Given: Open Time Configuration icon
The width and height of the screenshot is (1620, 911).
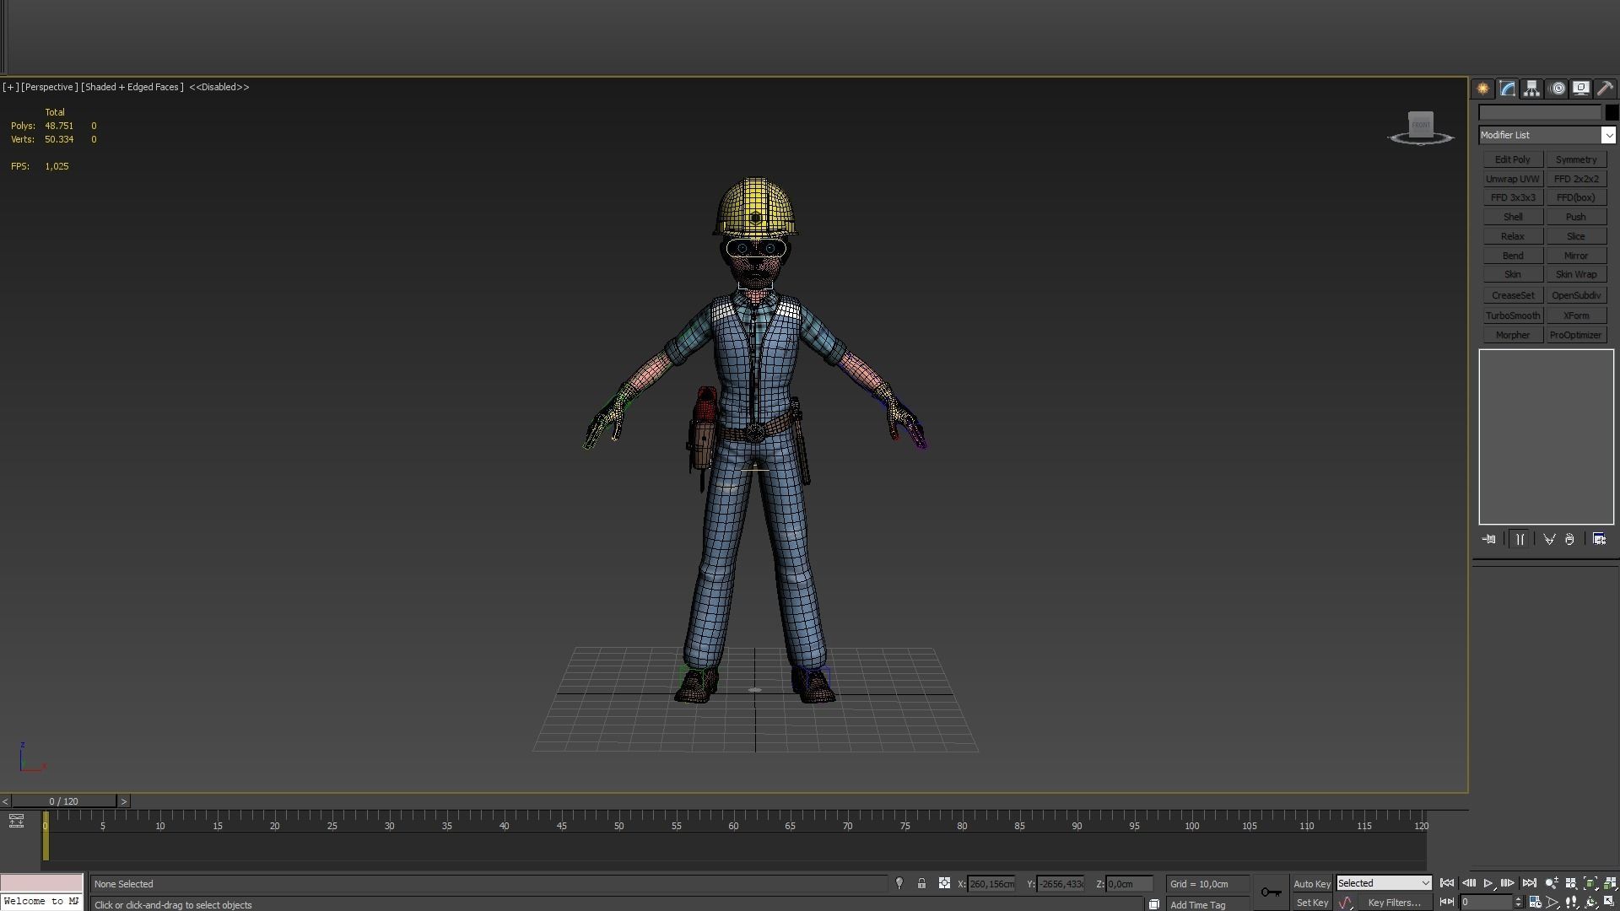Looking at the screenshot, I should pos(1535,902).
